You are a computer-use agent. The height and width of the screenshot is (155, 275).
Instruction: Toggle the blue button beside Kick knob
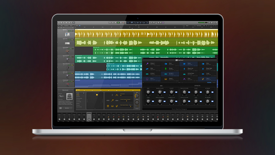click(x=153, y=92)
